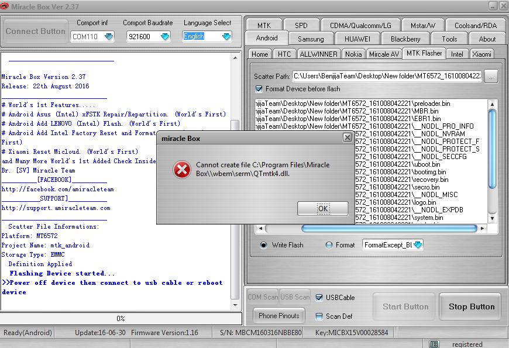This screenshot has height=348, width=509.
Task: Click file list scrollbar down arrow
Action: tap(492, 219)
